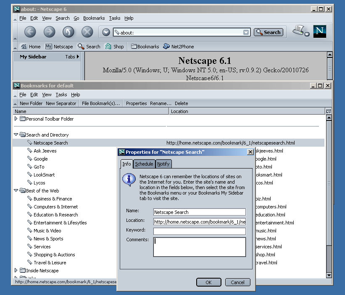Click the folder icon of Inside Netscape
Viewport: 345px width, 295px height.
22,270
